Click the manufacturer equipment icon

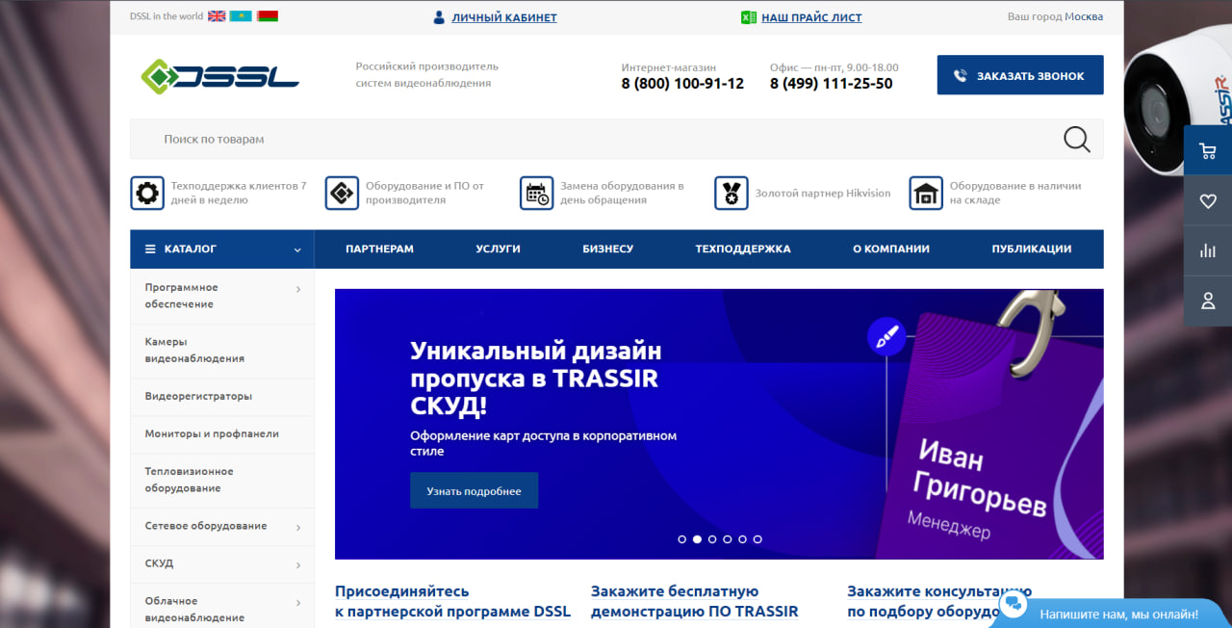coord(342,193)
